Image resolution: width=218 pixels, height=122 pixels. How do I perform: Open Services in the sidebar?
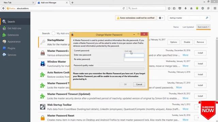(15, 55)
